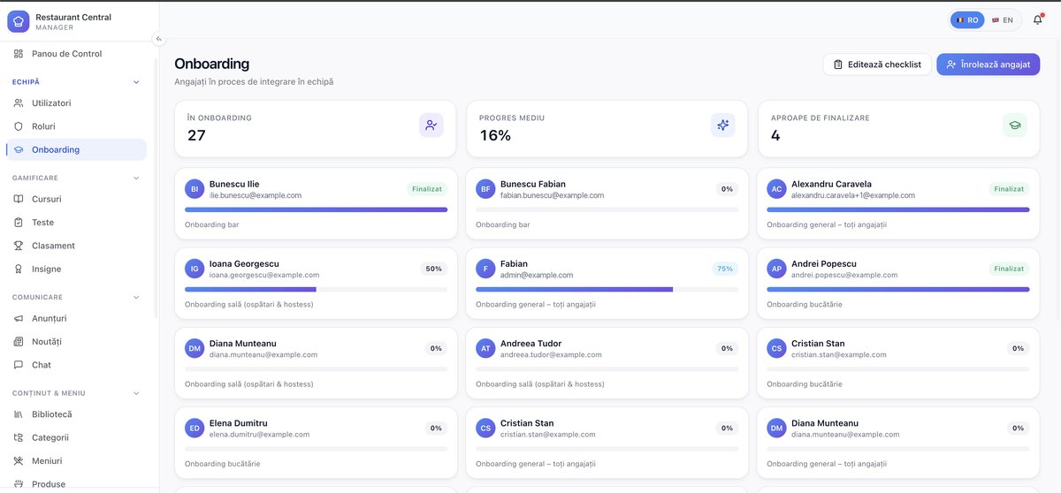Collapse the GAMIFICARE section chevron
Image resolution: width=1061 pixels, height=493 pixels.
coord(136,178)
